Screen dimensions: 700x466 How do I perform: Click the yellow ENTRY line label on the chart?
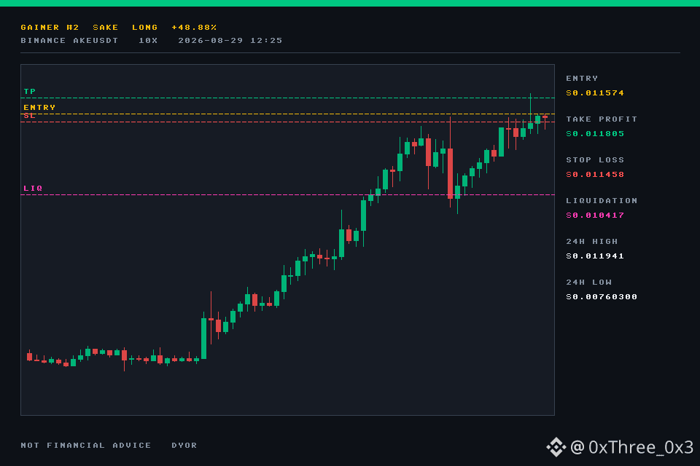pos(39,108)
